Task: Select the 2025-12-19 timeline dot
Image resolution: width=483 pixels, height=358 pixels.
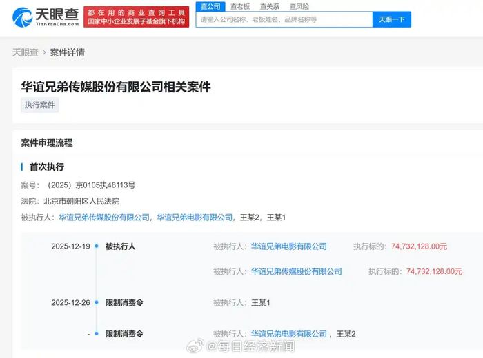Action: click(97, 246)
